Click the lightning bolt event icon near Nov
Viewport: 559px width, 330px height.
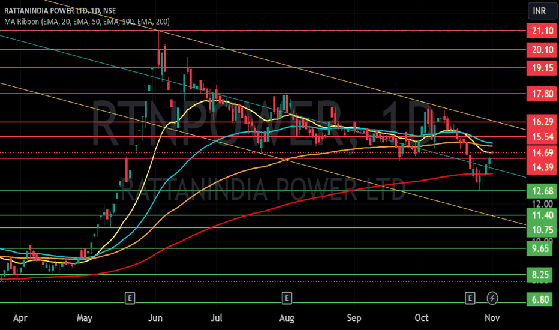point(492,298)
